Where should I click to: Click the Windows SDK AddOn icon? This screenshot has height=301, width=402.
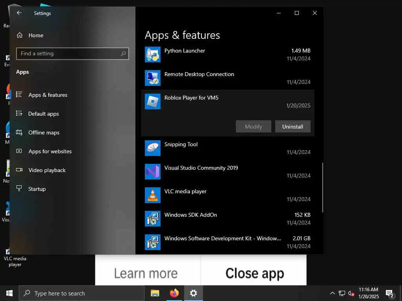[x=153, y=219]
